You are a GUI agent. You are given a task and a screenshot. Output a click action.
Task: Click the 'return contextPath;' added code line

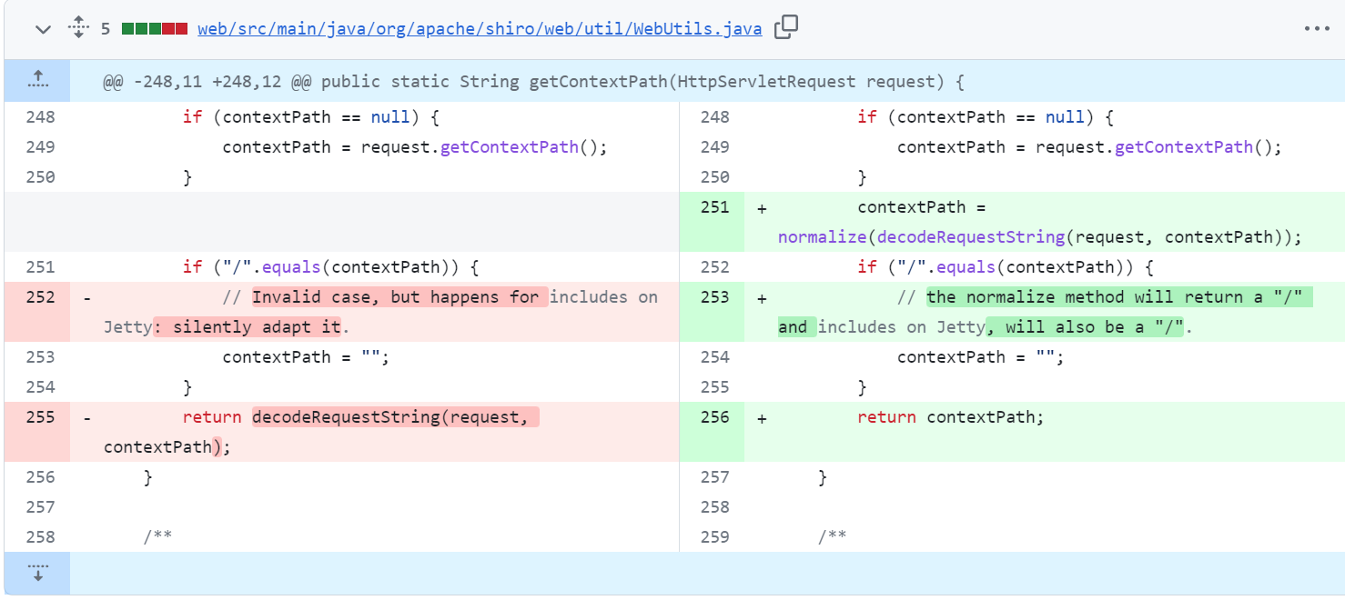click(950, 417)
